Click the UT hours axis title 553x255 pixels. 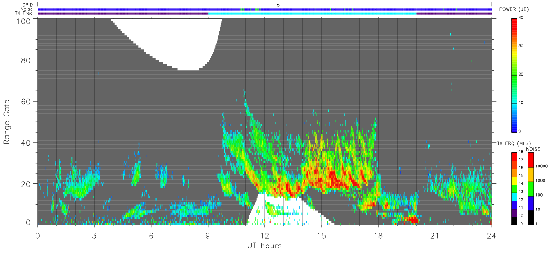[x=264, y=246]
